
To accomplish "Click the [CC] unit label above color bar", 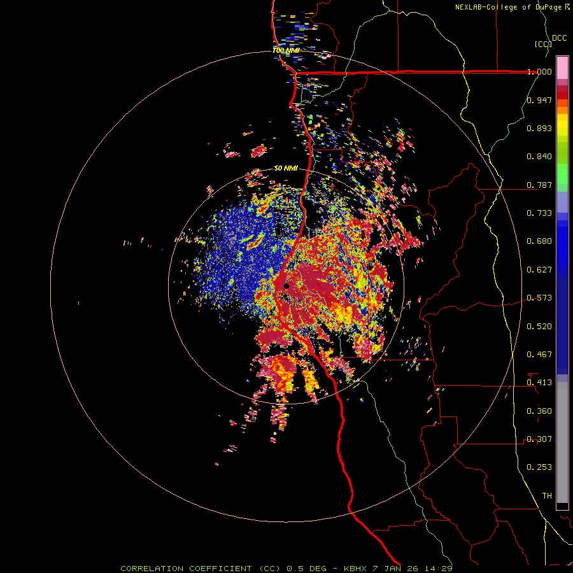I will pos(543,44).
